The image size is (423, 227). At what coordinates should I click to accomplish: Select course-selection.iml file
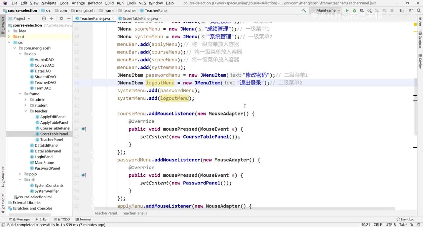coord(35,197)
